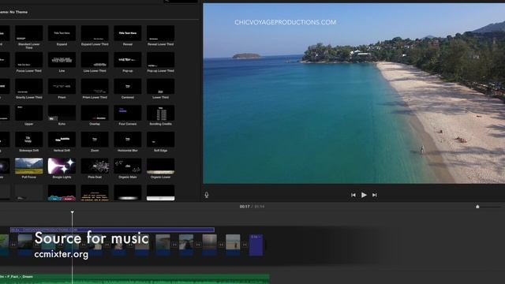Select the Line title thumbnail
Screen dimensions: 505x284
pyautogui.click(x=62, y=60)
